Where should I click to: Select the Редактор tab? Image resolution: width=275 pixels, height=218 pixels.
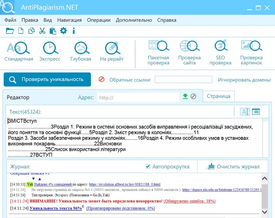click(18, 97)
